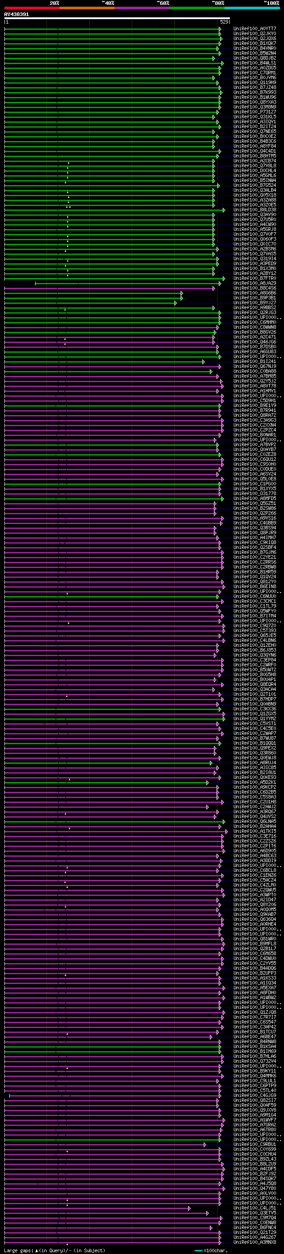This screenshot has height=1254, width=284.
Task: Open hit UniRef100_A3MNX8
Action: pyautogui.click(x=255, y=1243)
